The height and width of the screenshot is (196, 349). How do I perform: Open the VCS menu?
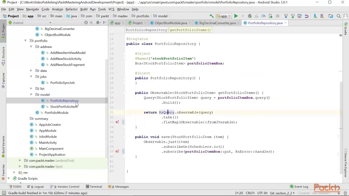[x=111, y=9]
